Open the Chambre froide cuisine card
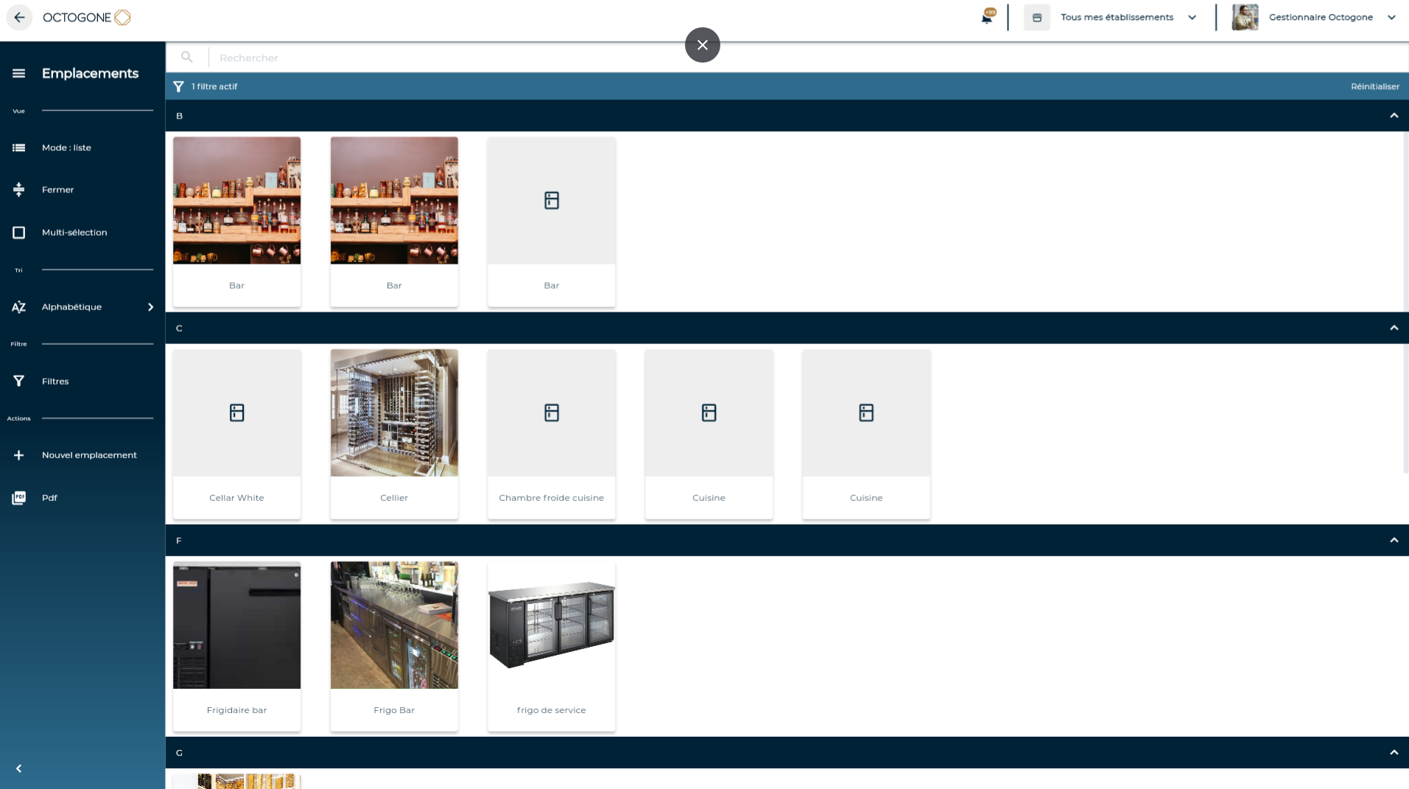The height and width of the screenshot is (789, 1409). [x=552, y=434]
